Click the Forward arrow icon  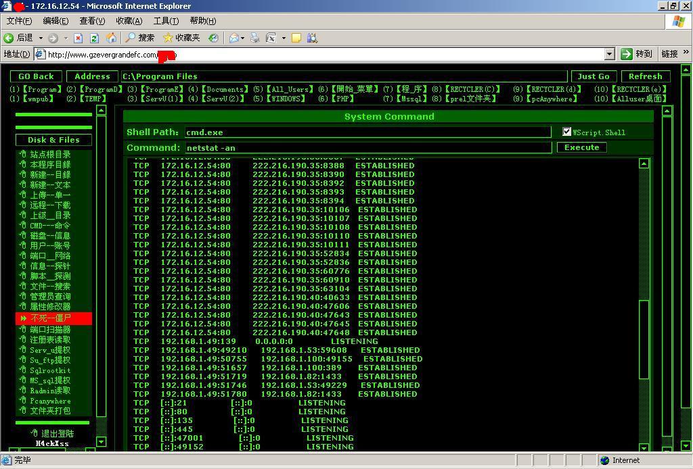click(x=53, y=38)
